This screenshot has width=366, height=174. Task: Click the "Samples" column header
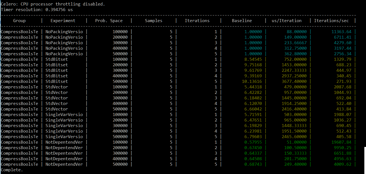tap(154, 21)
